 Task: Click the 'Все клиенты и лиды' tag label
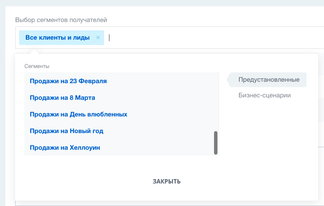pyautogui.click(x=58, y=38)
